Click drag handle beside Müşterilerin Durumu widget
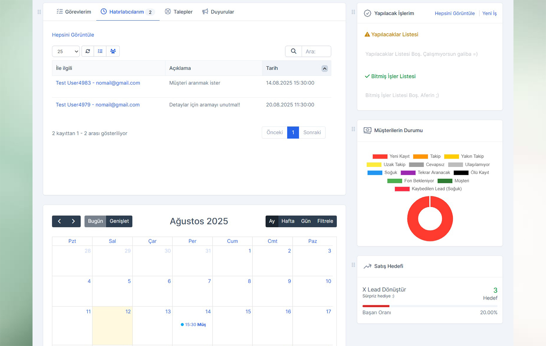This screenshot has height=346, width=546. pos(353,129)
